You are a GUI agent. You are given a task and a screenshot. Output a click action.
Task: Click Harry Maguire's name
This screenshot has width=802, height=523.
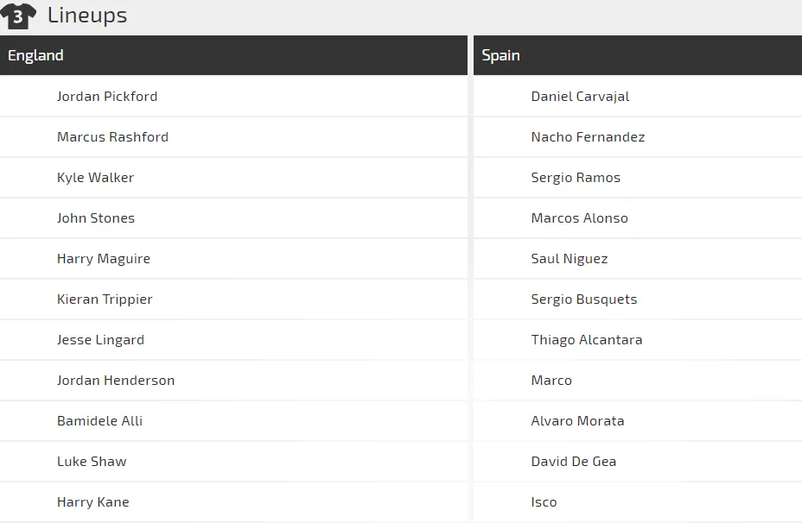pos(104,259)
